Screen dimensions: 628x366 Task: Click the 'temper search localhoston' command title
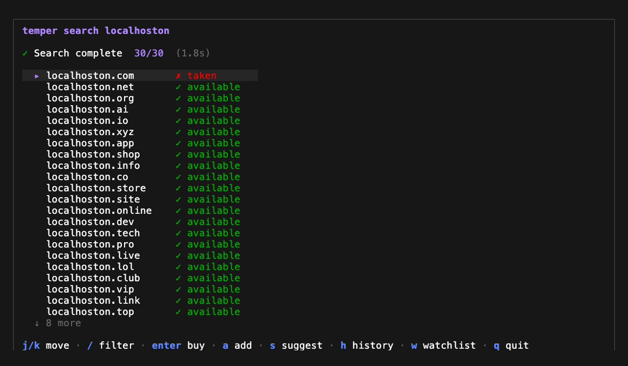click(96, 31)
